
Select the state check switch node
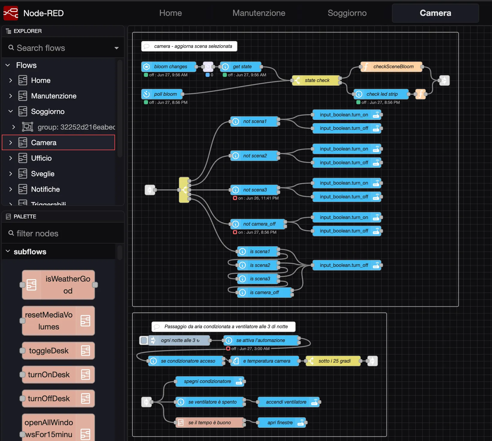tap(316, 80)
